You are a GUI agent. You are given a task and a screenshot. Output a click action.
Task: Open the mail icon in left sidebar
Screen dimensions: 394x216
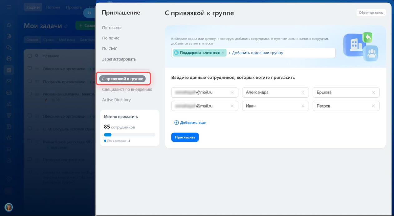tap(9, 82)
